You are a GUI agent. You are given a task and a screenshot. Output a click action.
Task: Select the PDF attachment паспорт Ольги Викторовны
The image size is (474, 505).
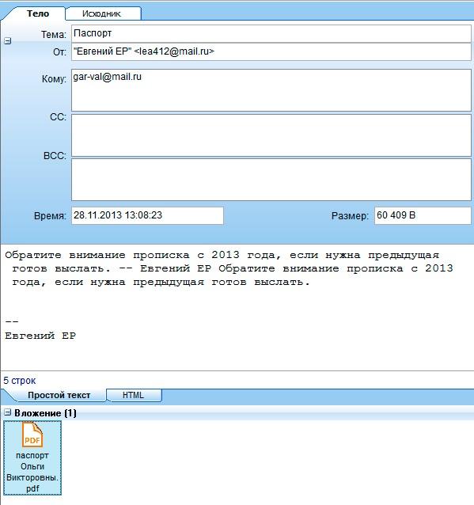[32, 458]
